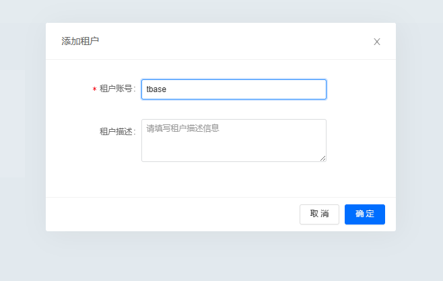Click the blank header area right of 添加租户
Image resolution: width=443 pixels, height=281 pixels.
point(236,42)
